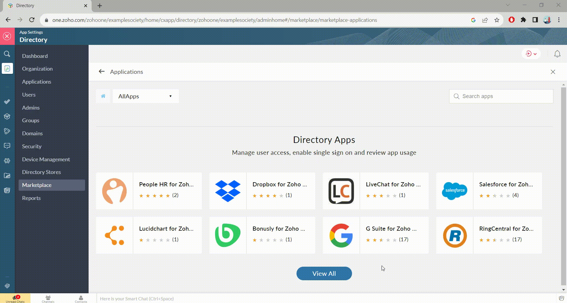This screenshot has width=567, height=303.
Task: Open the Salesforce for Zoho app icon
Action: (455, 191)
